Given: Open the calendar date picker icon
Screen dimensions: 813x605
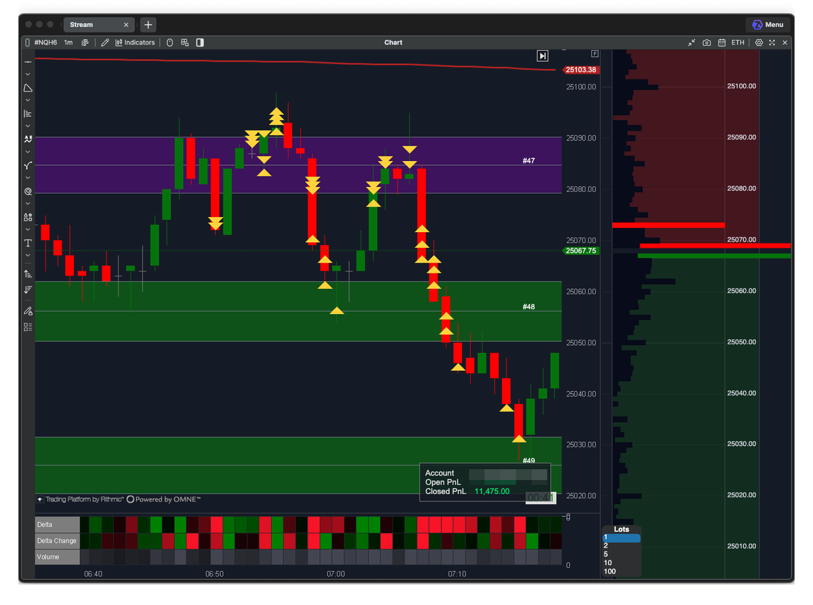Looking at the screenshot, I should pos(722,43).
